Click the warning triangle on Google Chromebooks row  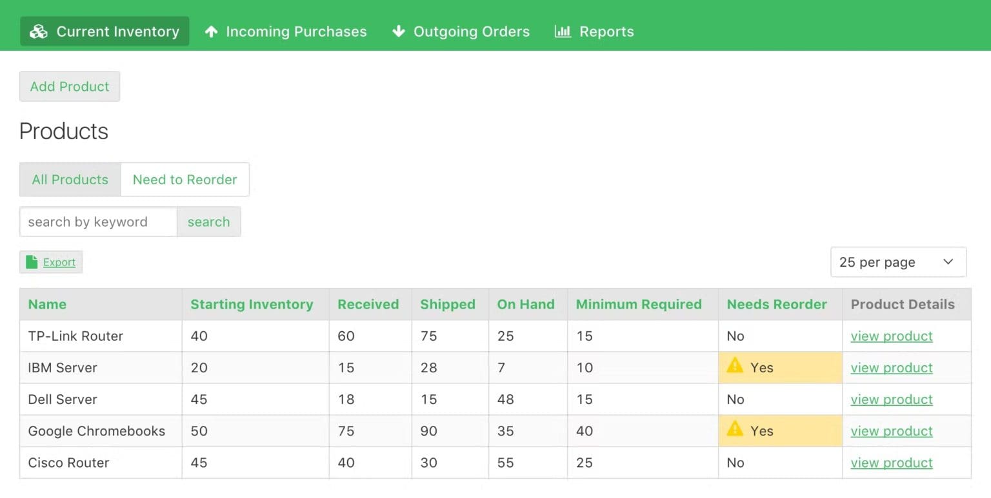(735, 430)
